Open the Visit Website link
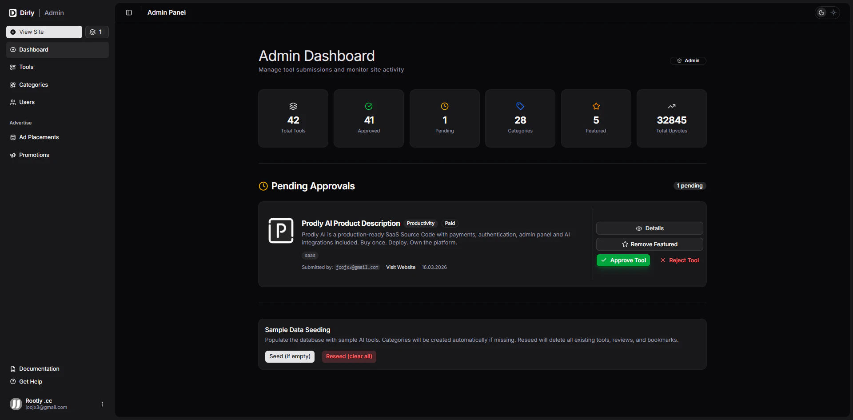 click(401, 268)
